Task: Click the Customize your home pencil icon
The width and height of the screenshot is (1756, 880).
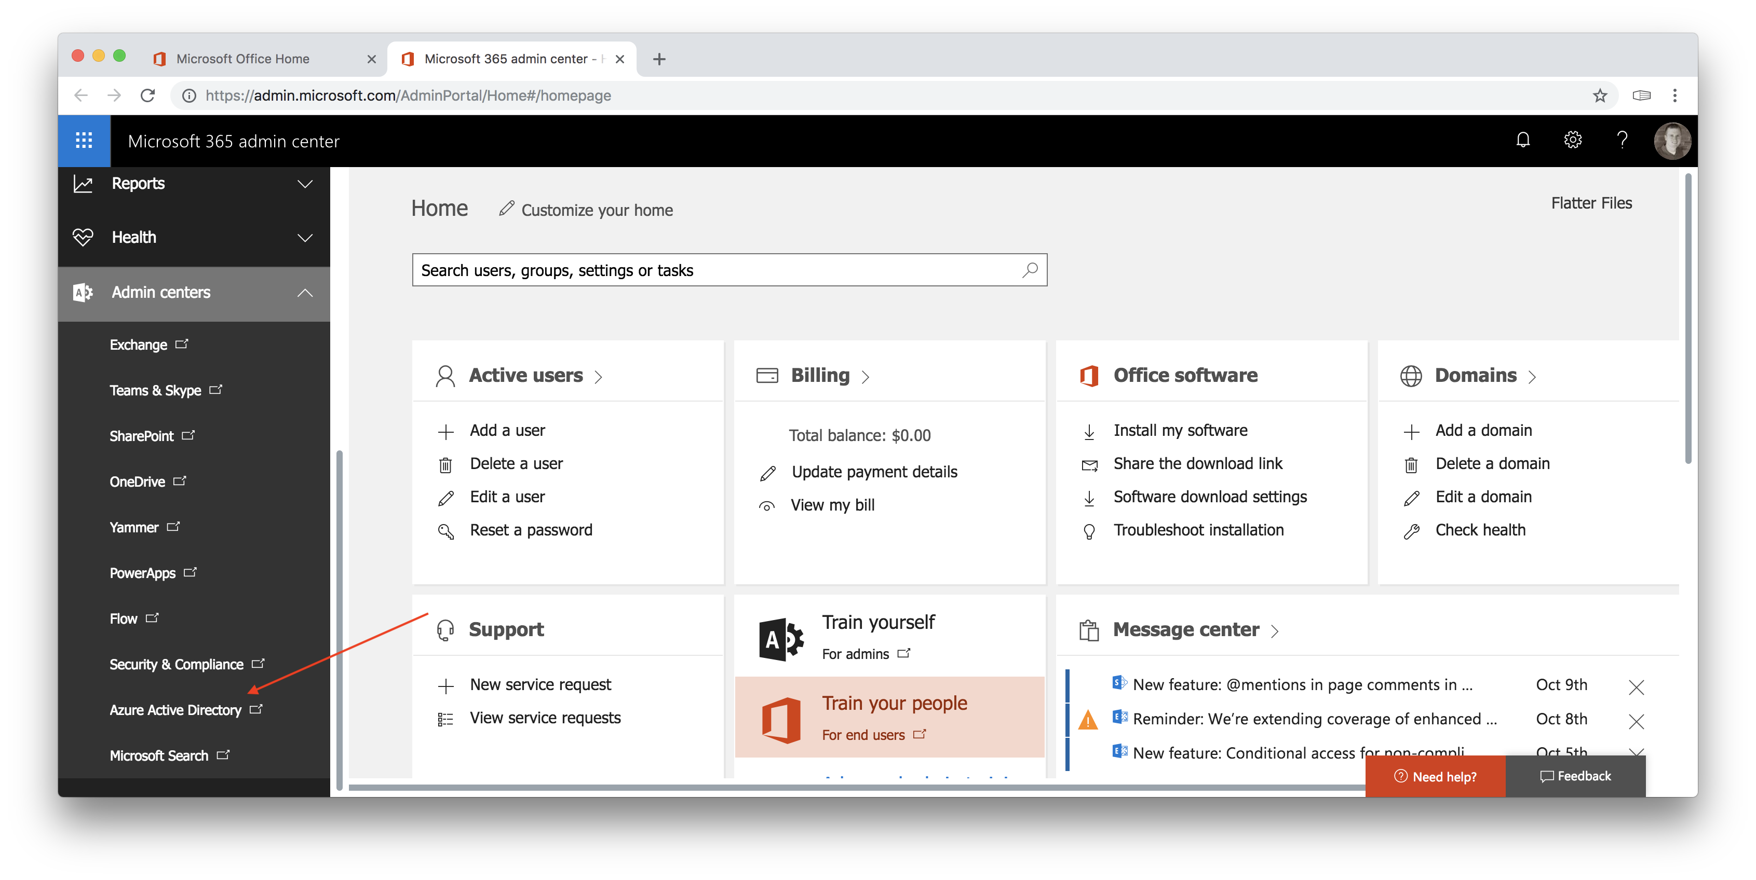Action: point(506,209)
